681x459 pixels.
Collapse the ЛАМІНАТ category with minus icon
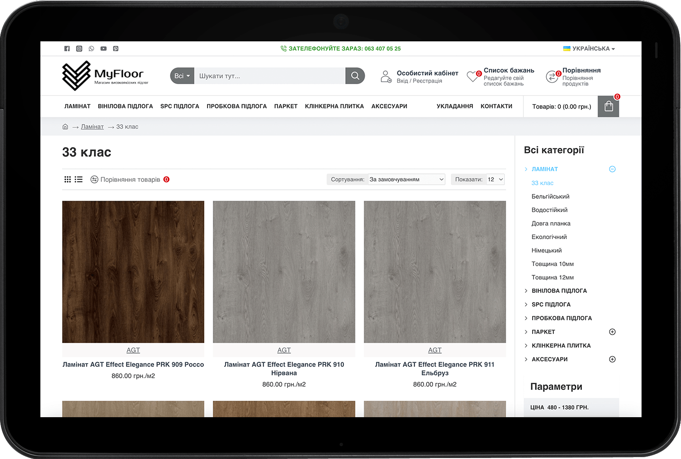click(x=612, y=169)
